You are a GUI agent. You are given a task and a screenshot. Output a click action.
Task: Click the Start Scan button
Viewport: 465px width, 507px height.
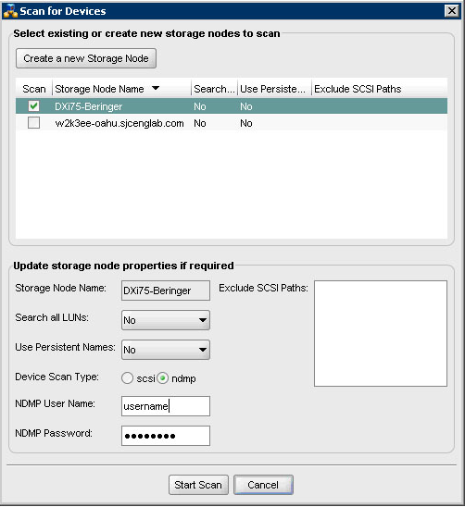pos(198,485)
